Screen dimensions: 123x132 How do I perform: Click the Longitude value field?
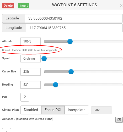[x=74, y=28]
